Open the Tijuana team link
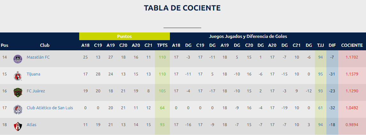This screenshot has height=135, width=366. (34, 74)
